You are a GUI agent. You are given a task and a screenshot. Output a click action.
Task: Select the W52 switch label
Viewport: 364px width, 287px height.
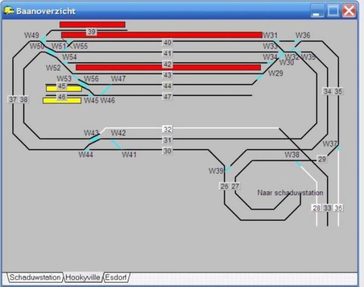tap(53, 68)
